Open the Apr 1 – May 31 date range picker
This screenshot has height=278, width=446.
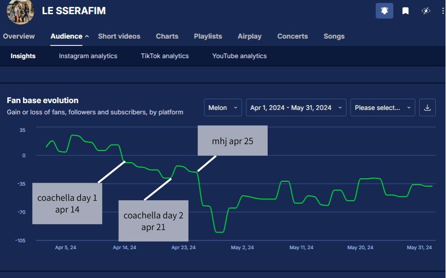[296, 107]
